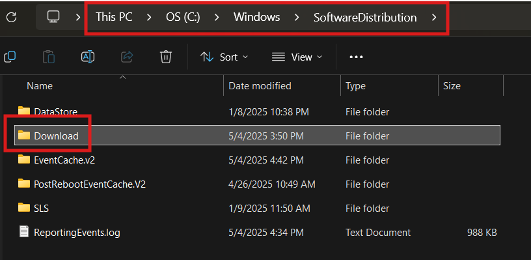Click date 5/4/2025 3:50 PM cell

click(266, 136)
